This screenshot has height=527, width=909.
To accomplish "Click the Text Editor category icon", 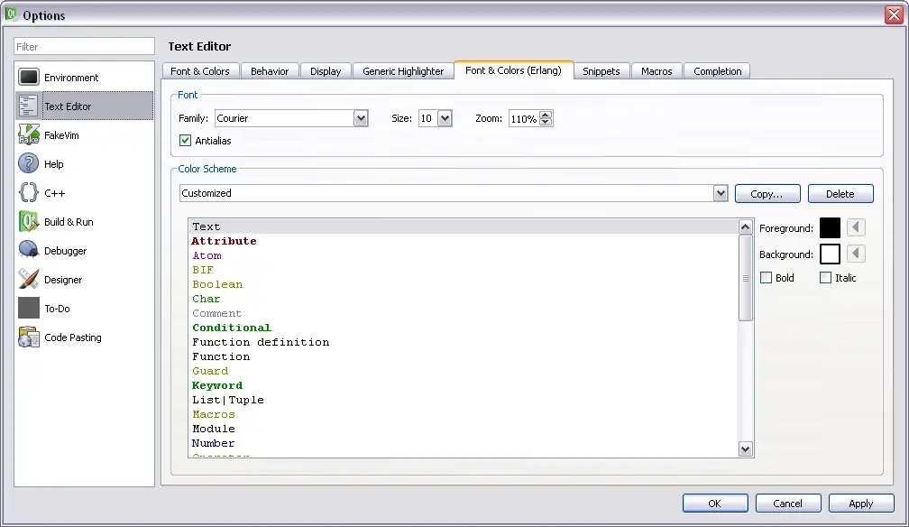I will click(x=29, y=106).
